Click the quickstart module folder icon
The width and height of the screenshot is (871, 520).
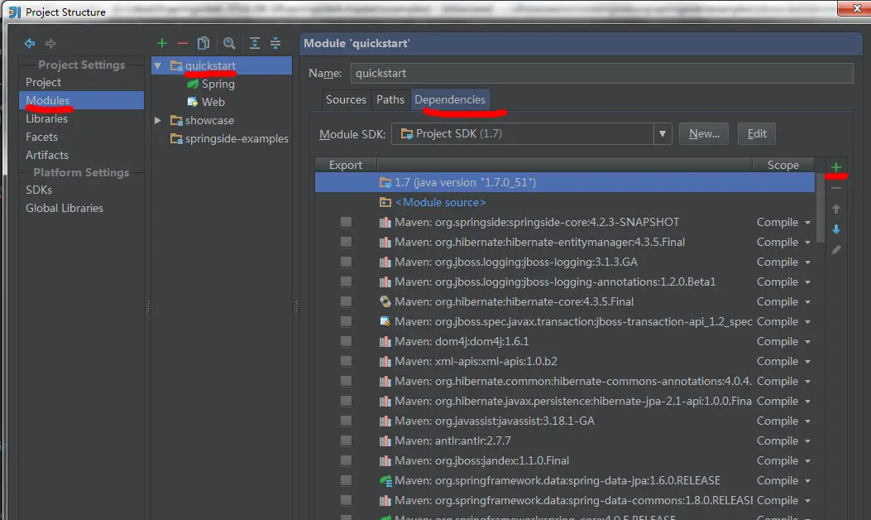tap(176, 65)
